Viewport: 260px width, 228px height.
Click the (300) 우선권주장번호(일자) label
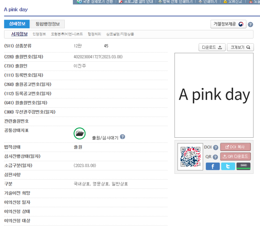[x=30, y=112]
